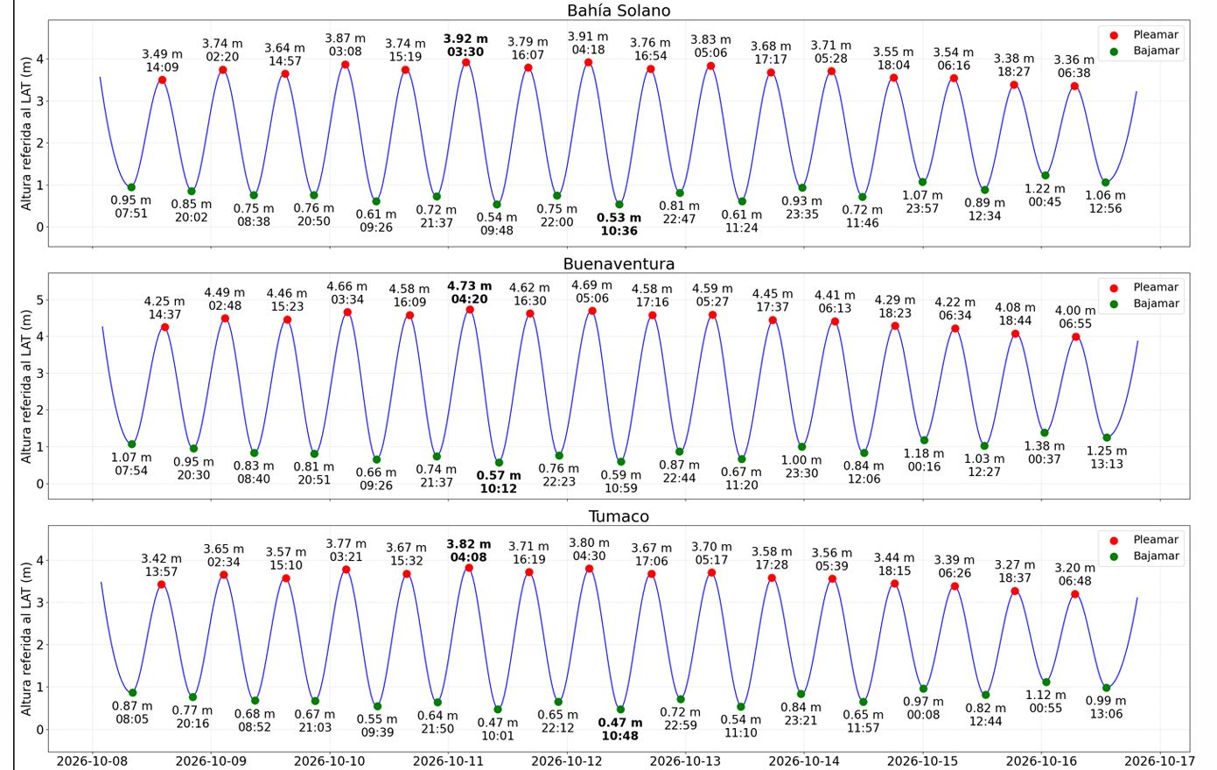Click the bold 0.47 m 10:48 label
Viewport: 1217px width, 770px height.
(619, 730)
